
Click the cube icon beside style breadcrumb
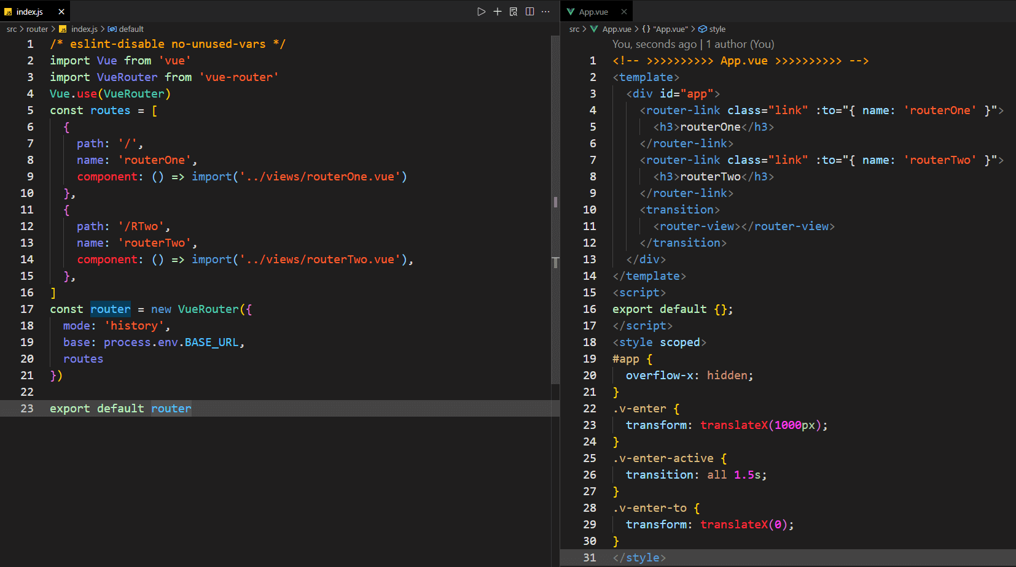tap(703, 29)
